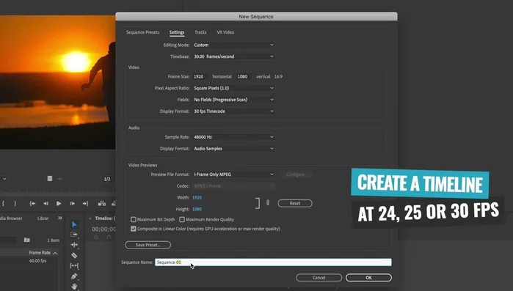
Task: Click the horizontal frame size 1920 field
Action: click(200, 77)
